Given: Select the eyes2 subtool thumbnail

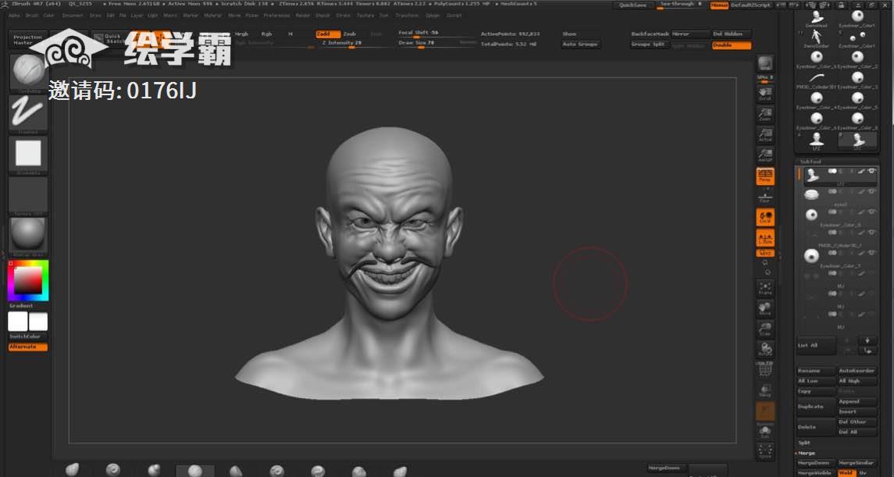Looking at the screenshot, I should click(x=811, y=194).
